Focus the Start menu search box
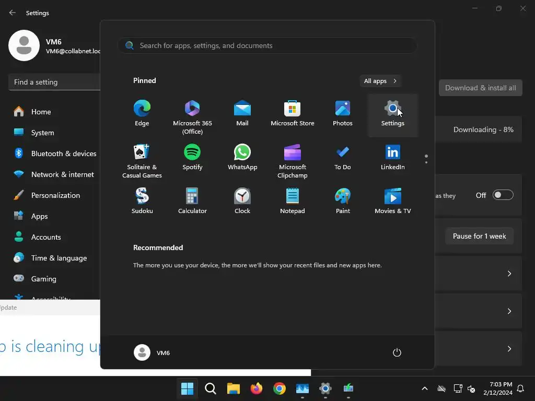The width and height of the screenshot is (535, 401). [x=267, y=45]
